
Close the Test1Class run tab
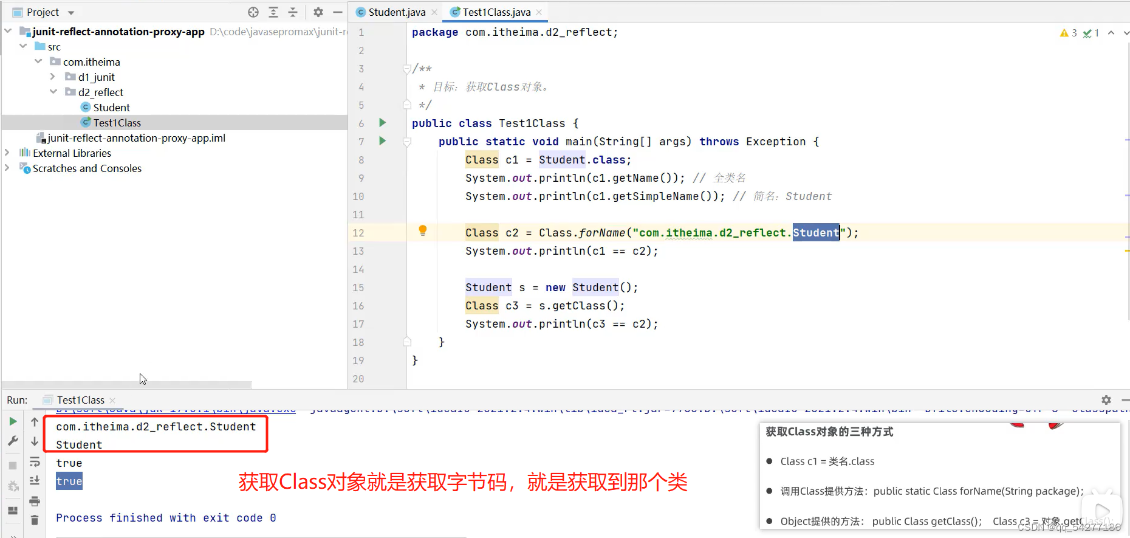[112, 400]
